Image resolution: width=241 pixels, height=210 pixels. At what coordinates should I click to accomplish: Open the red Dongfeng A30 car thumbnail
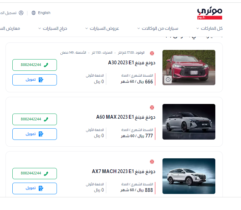(189, 67)
